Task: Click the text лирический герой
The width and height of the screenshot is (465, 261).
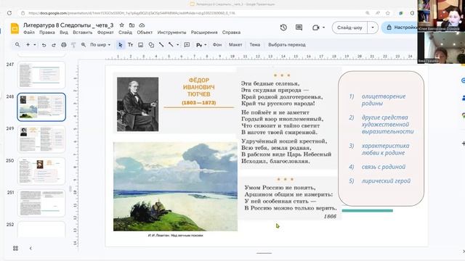Action: click(x=386, y=181)
